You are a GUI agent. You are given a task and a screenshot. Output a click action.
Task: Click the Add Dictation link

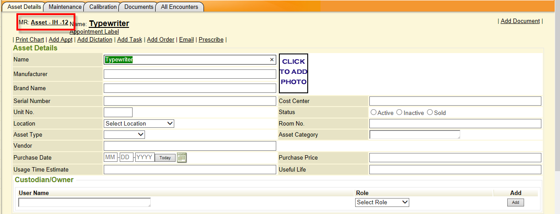click(x=94, y=39)
